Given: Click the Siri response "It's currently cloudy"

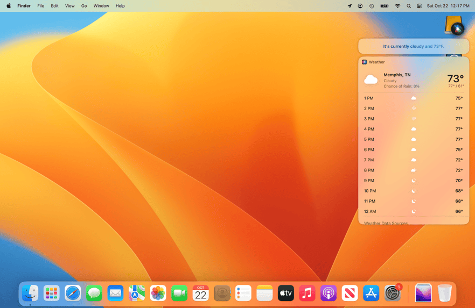Looking at the screenshot, I should (x=414, y=46).
